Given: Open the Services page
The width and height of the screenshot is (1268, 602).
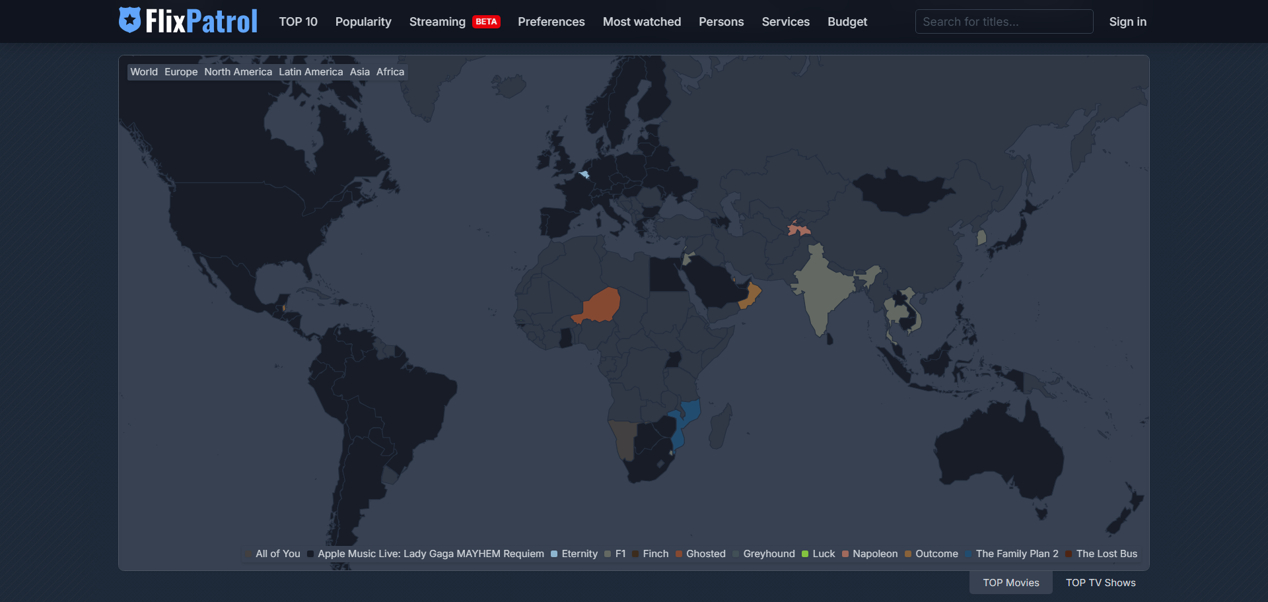Looking at the screenshot, I should click(786, 22).
